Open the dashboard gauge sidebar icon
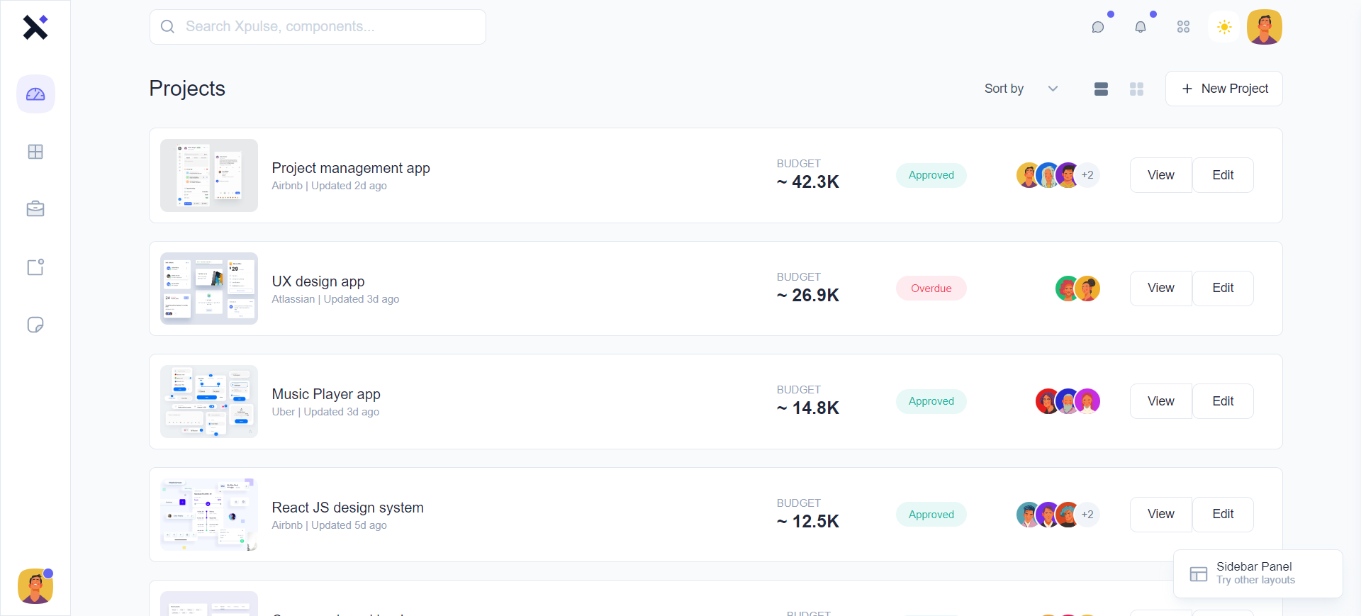This screenshot has width=1361, height=616. [35, 94]
